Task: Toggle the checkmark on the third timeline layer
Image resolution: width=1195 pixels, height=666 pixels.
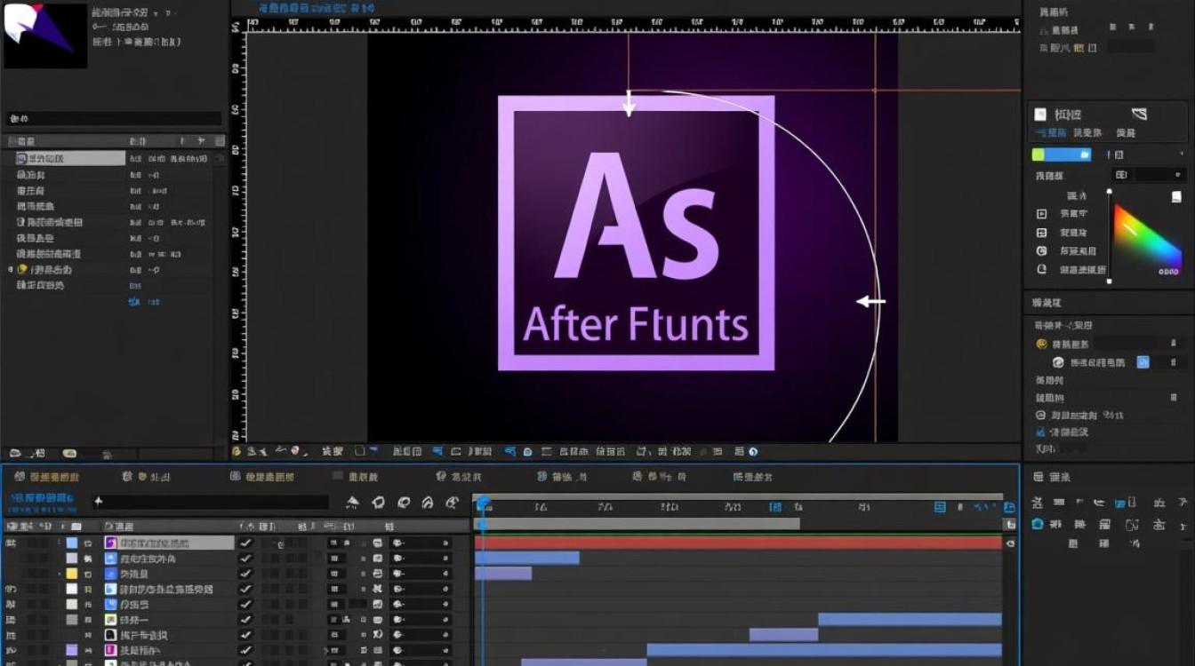Action: pos(246,574)
